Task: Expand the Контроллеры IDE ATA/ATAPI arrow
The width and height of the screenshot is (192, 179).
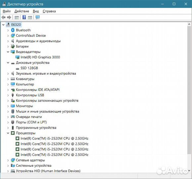Action: [x=8, y=90]
